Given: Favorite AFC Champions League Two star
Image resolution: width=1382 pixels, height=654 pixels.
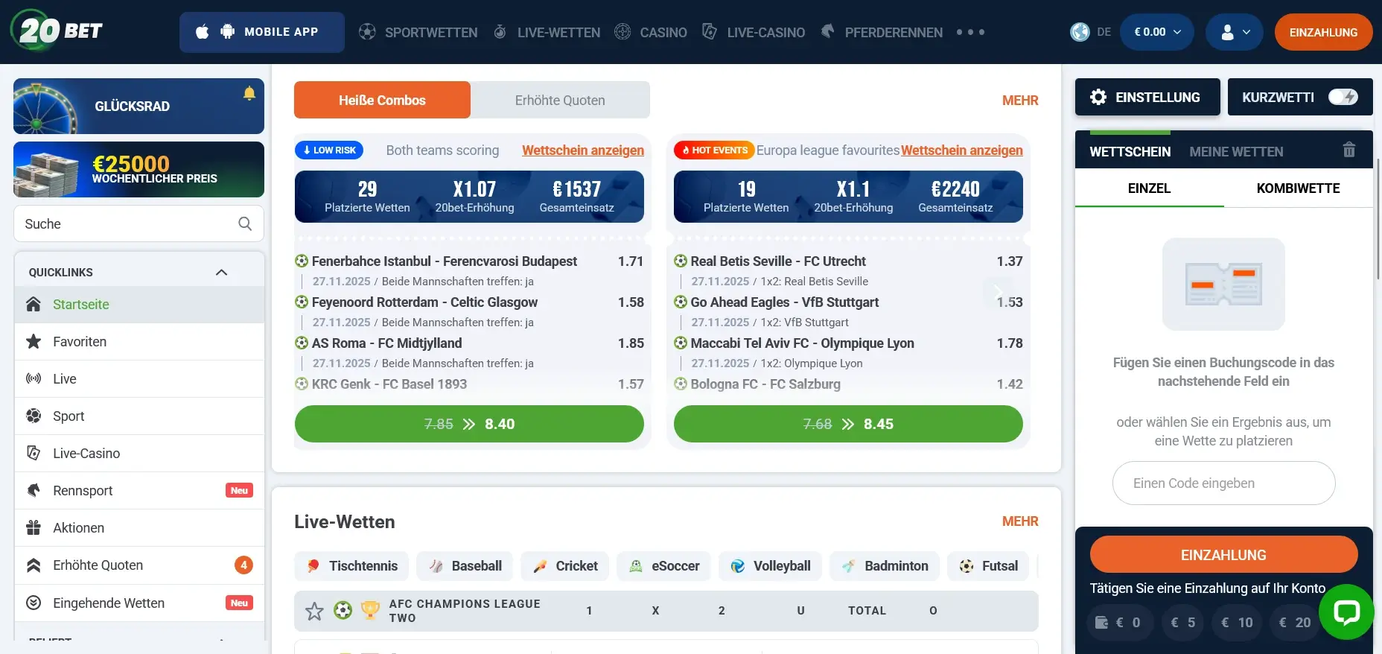Looking at the screenshot, I should click(314, 611).
